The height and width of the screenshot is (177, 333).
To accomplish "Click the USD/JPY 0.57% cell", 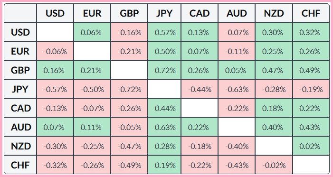I will 164,32.
